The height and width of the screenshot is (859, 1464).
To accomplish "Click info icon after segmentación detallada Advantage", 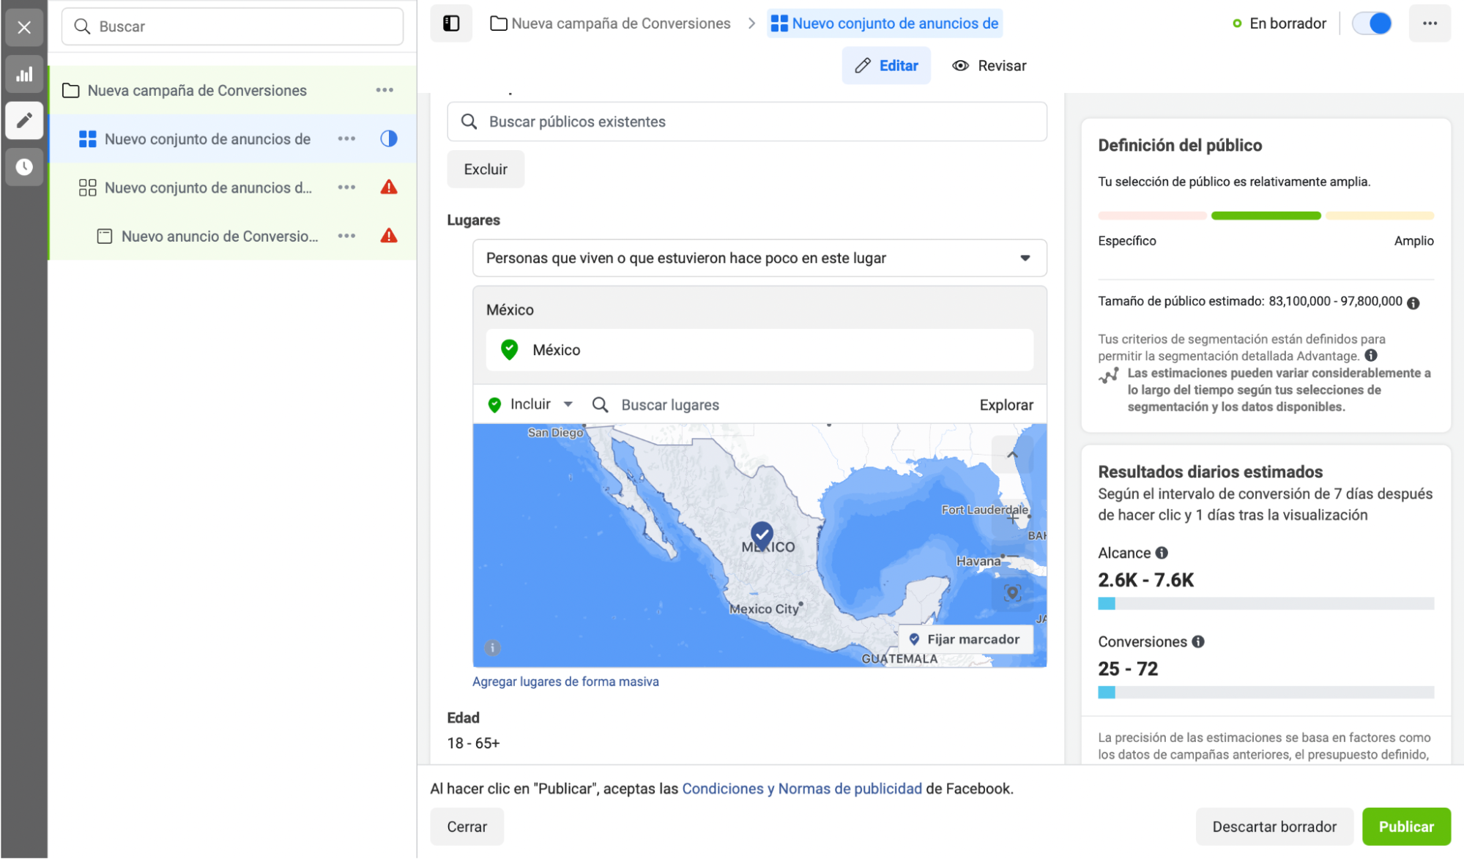I will (x=1370, y=355).
